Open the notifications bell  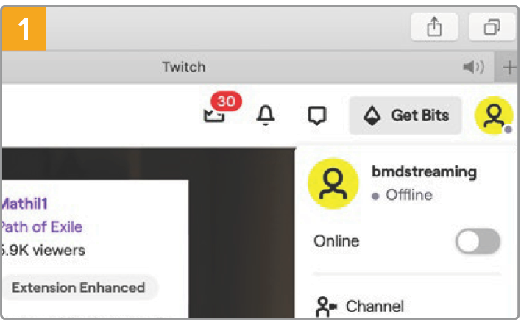point(266,115)
